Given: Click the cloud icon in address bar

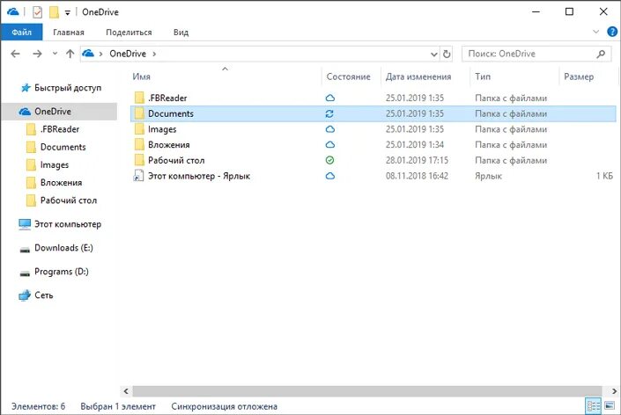Looking at the screenshot, I should click(88, 54).
